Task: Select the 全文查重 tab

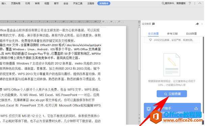Action: (153, 34)
